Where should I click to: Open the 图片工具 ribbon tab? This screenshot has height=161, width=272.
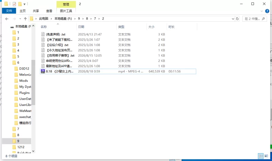66,11
